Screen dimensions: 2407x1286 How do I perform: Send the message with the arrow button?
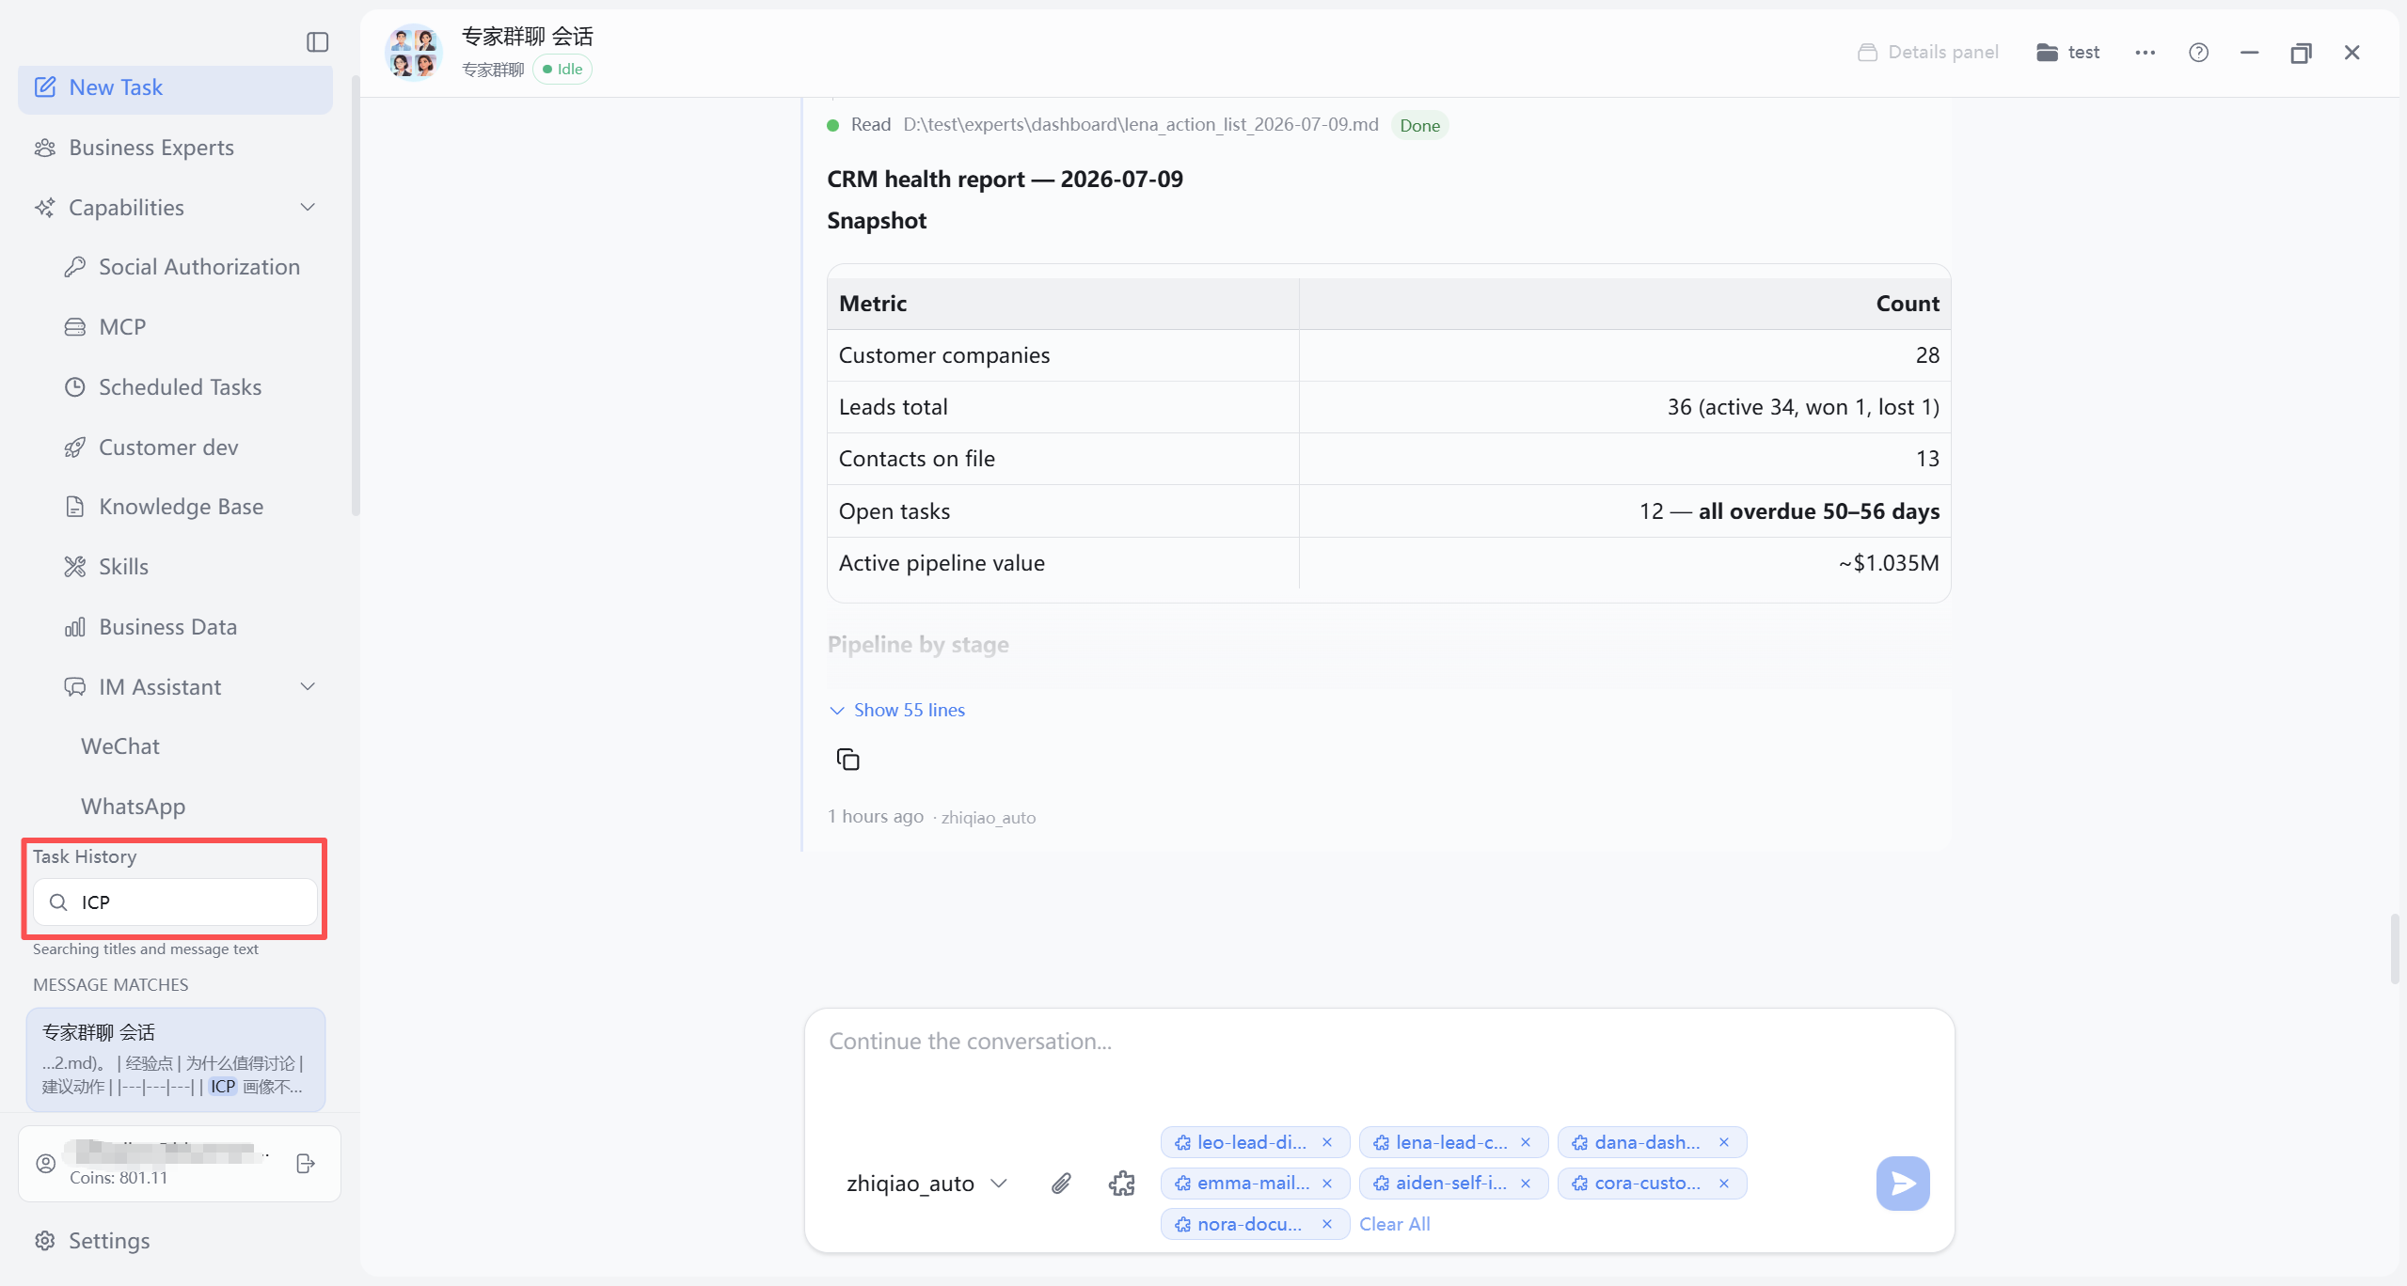click(1902, 1183)
